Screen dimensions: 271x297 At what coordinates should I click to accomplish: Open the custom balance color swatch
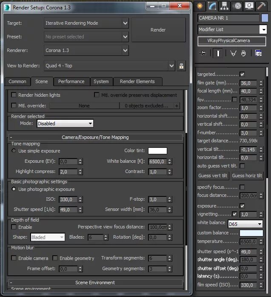(x=251, y=233)
